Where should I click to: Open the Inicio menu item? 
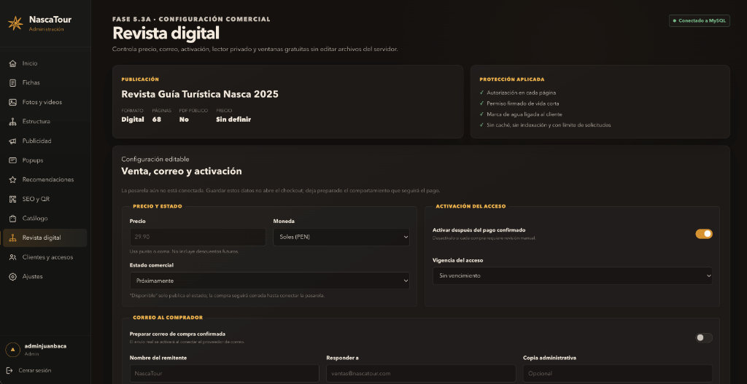44,63
